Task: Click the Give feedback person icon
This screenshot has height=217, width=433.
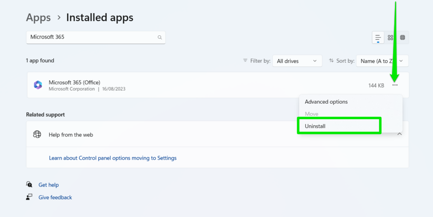Action: pyautogui.click(x=29, y=197)
